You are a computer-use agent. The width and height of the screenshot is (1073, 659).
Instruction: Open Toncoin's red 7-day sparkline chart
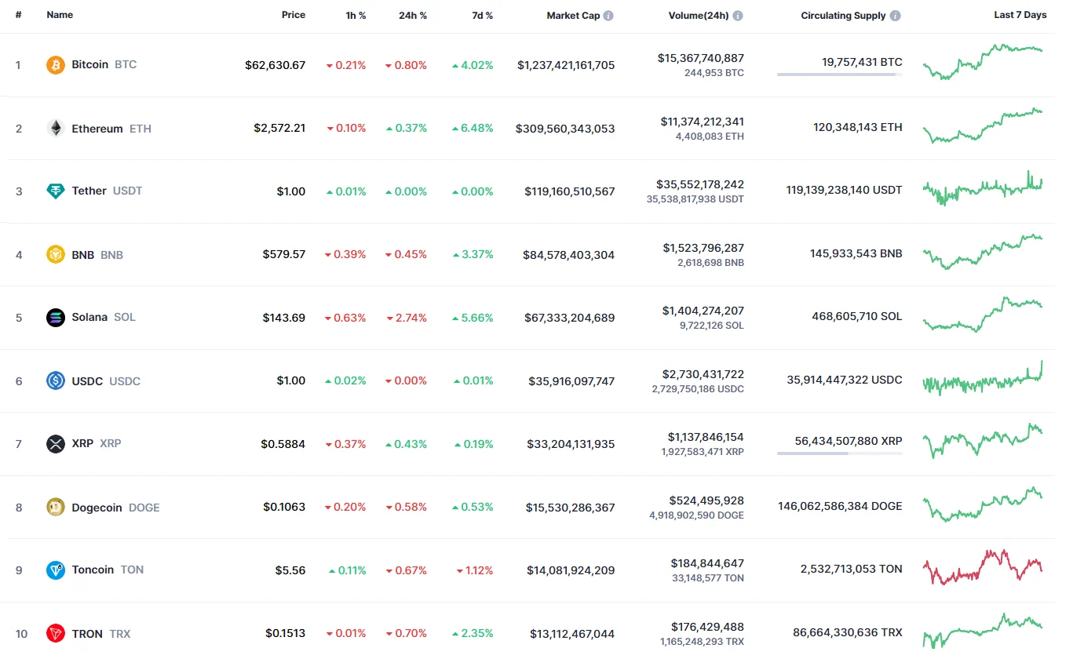pyautogui.click(x=983, y=568)
